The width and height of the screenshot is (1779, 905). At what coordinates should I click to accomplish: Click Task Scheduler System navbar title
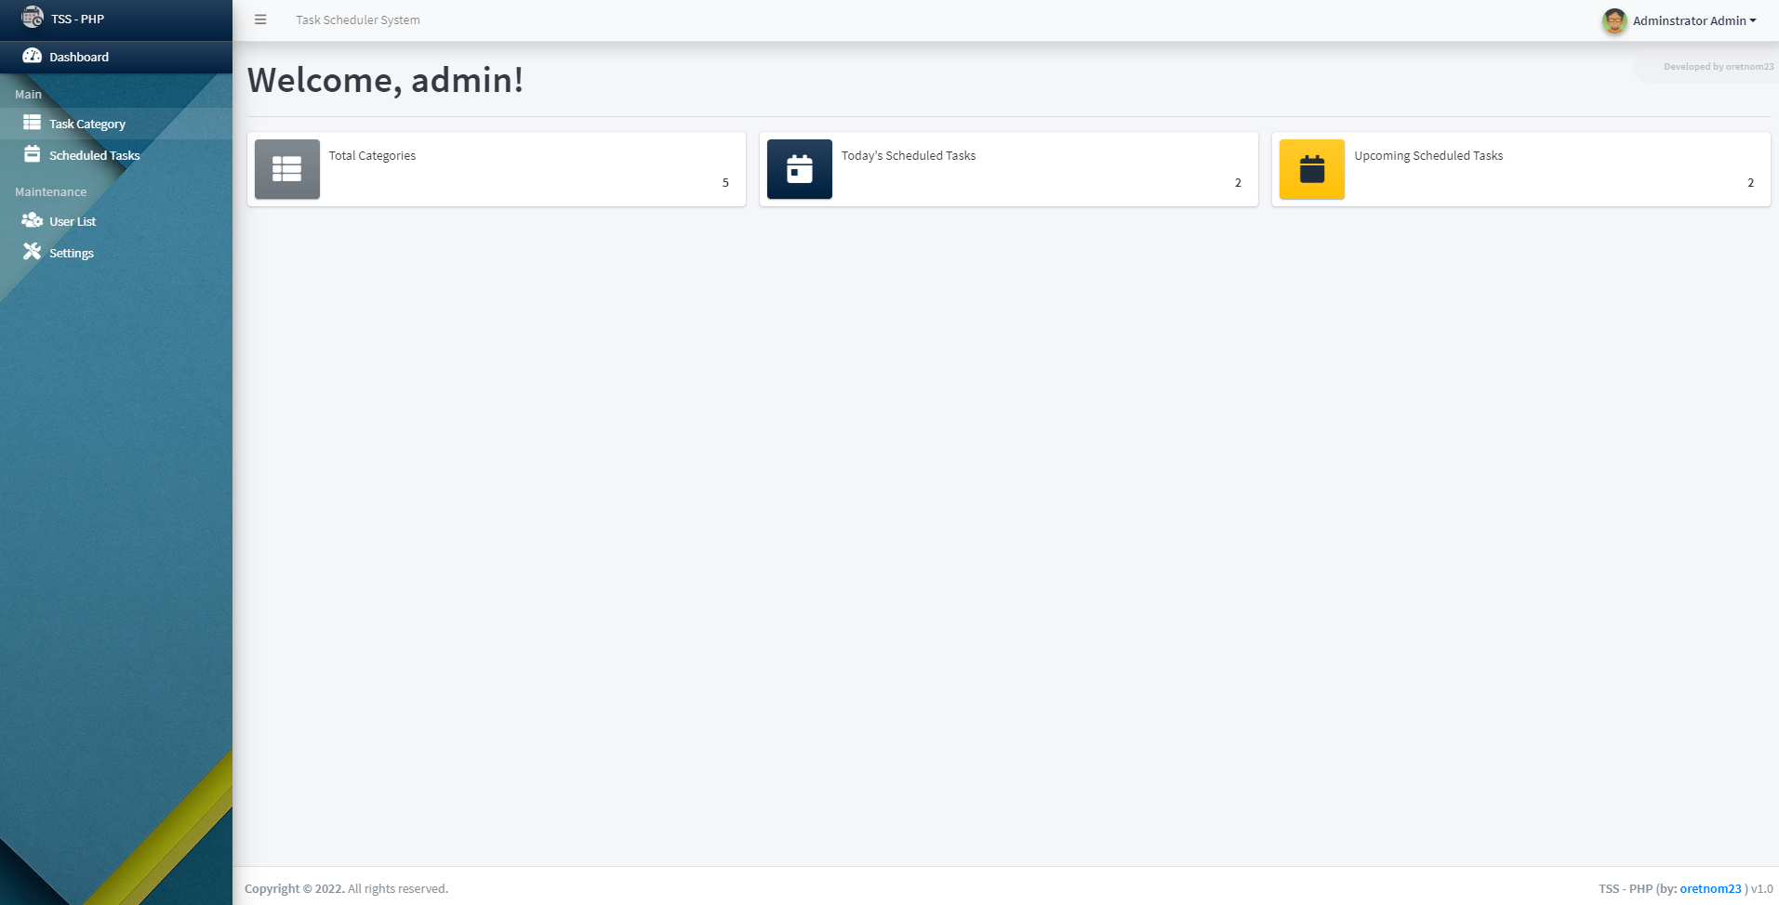[358, 20]
